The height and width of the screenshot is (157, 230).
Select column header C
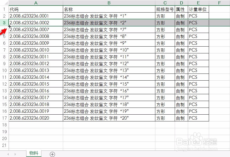click(165, 3)
